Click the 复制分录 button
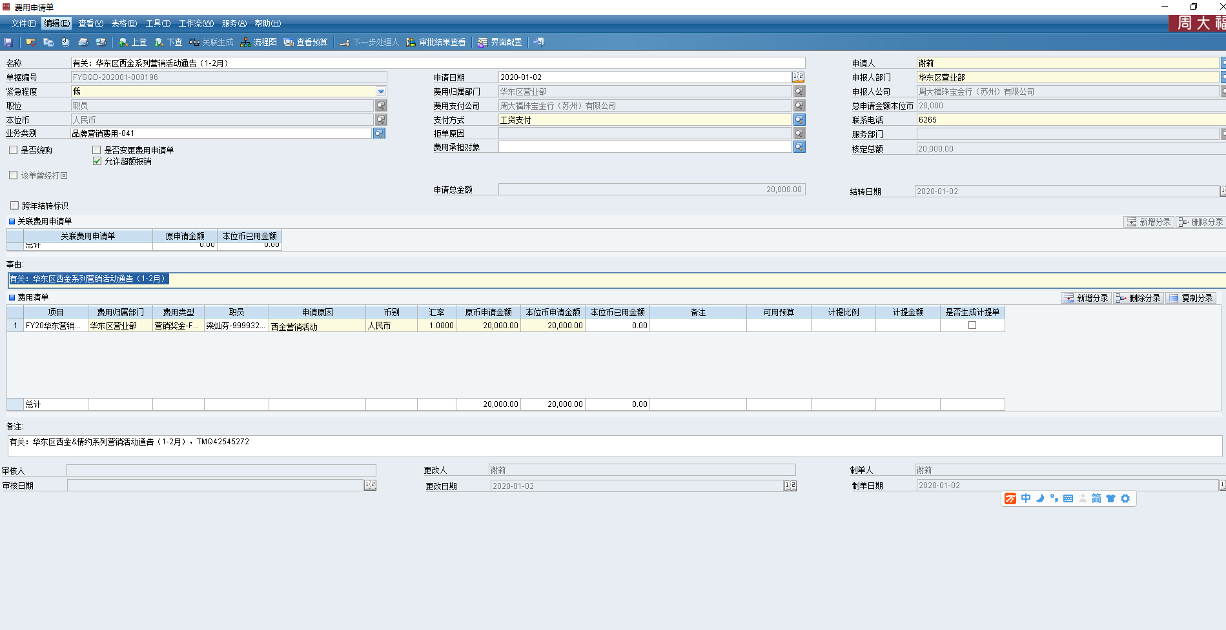 [1191, 298]
